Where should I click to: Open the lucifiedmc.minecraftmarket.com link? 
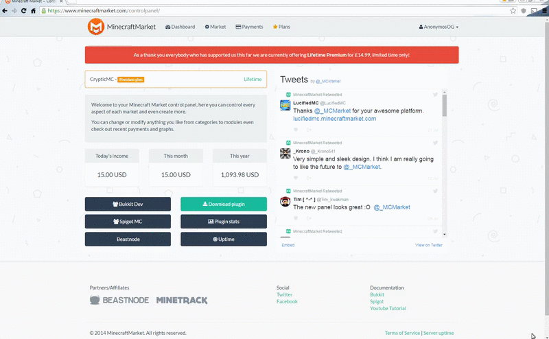(335, 119)
